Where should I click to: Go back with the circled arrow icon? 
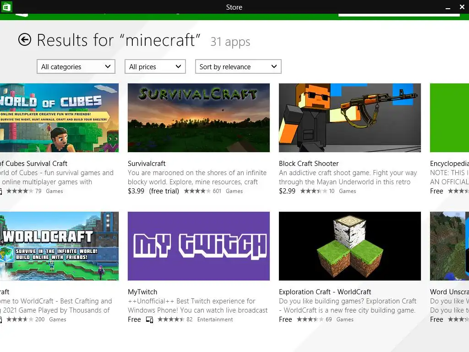[x=25, y=39]
